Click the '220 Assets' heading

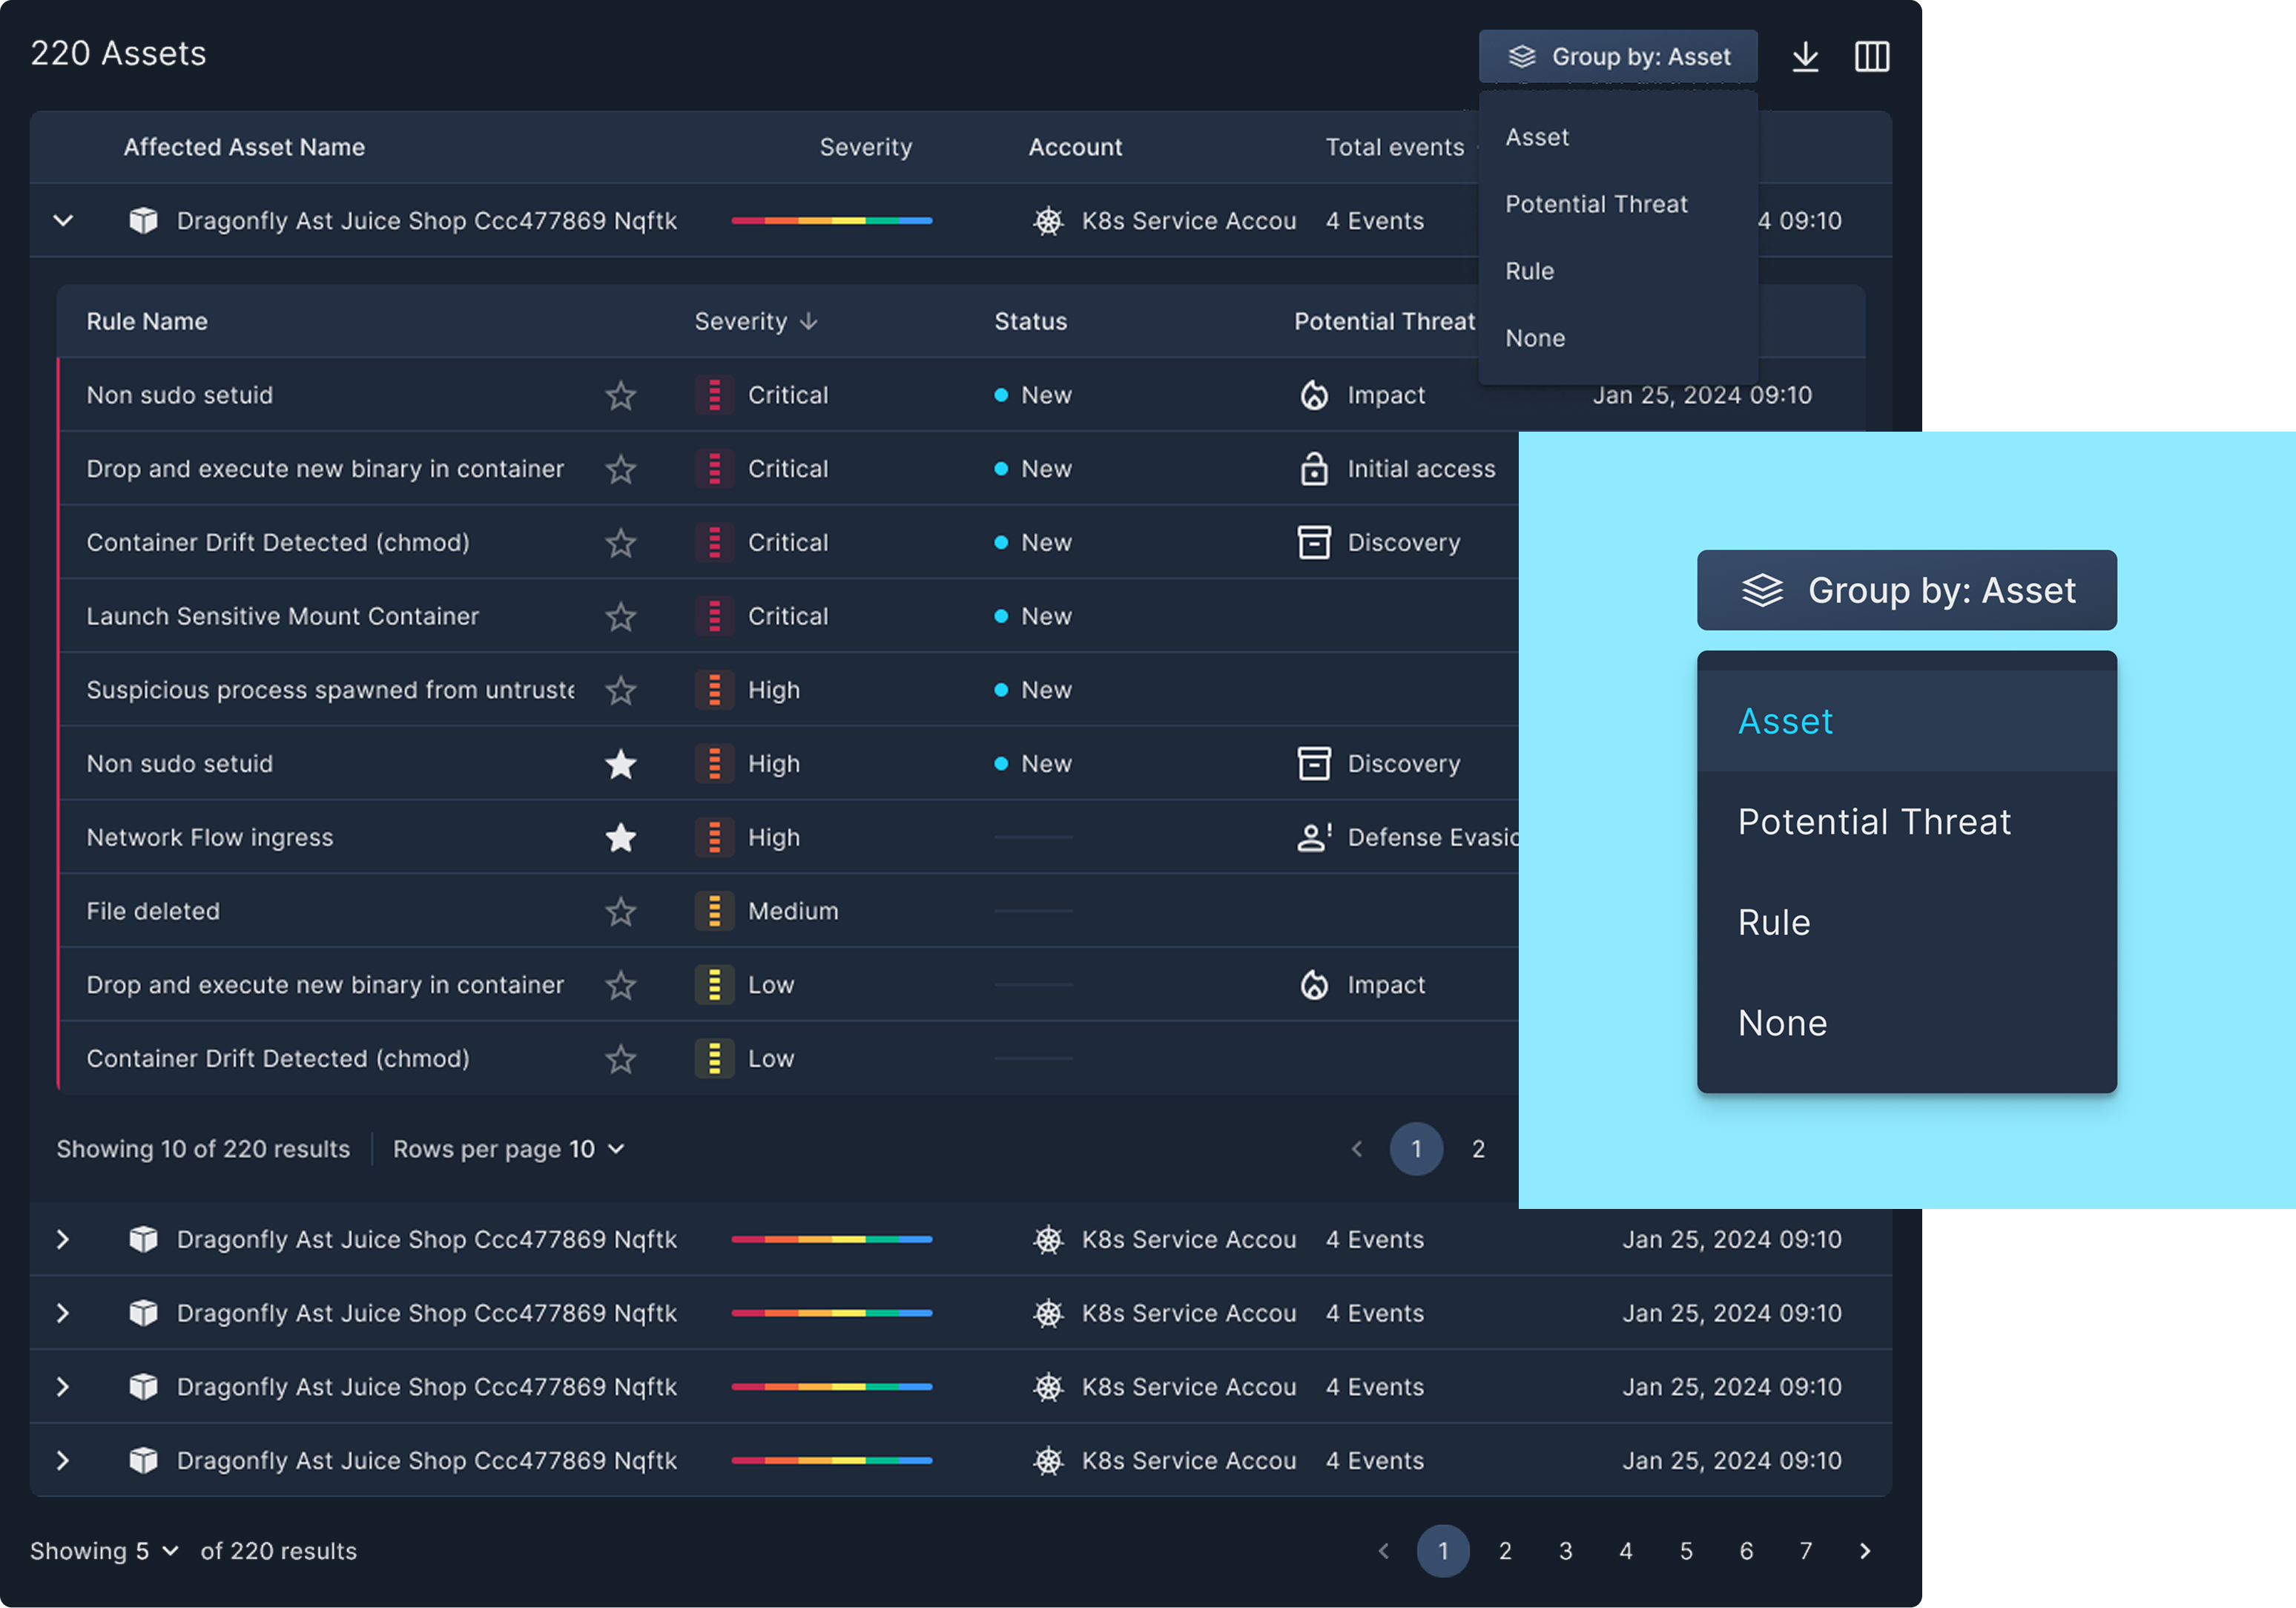pyautogui.click(x=118, y=53)
